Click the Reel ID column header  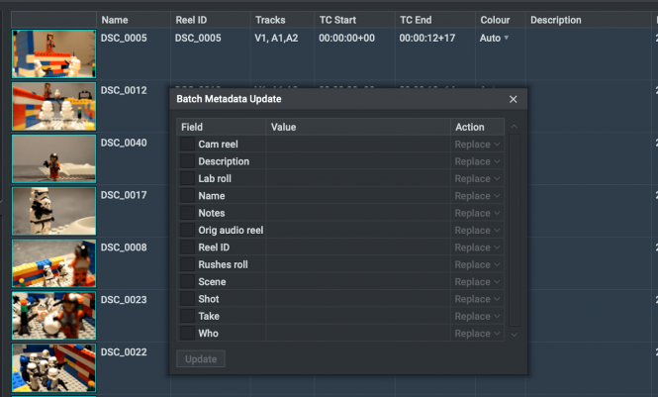(x=191, y=20)
